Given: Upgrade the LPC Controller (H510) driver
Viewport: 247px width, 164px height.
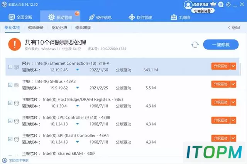Looking at the screenshot, I should (220, 120).
